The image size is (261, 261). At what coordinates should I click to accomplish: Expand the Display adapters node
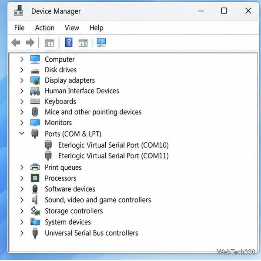coord(22,80)
